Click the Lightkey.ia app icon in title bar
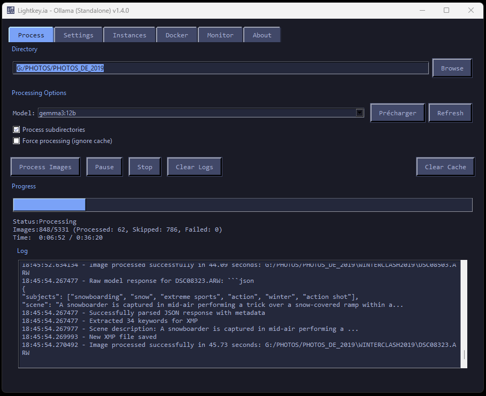This screenshot has height=396, width=486. coord(11,10)
